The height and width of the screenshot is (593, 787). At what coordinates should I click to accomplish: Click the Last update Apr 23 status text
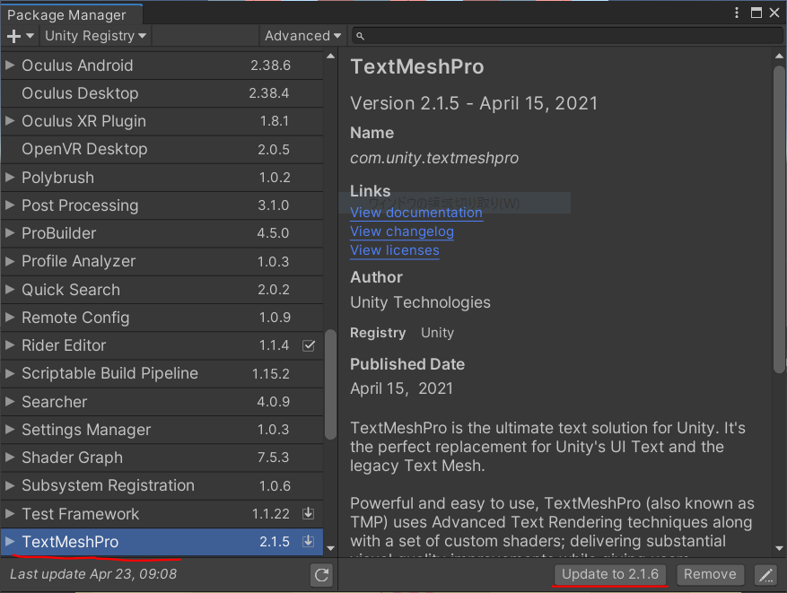[93, 574]
